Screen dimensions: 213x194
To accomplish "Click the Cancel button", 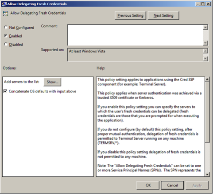I will click(x=172, y=185).
